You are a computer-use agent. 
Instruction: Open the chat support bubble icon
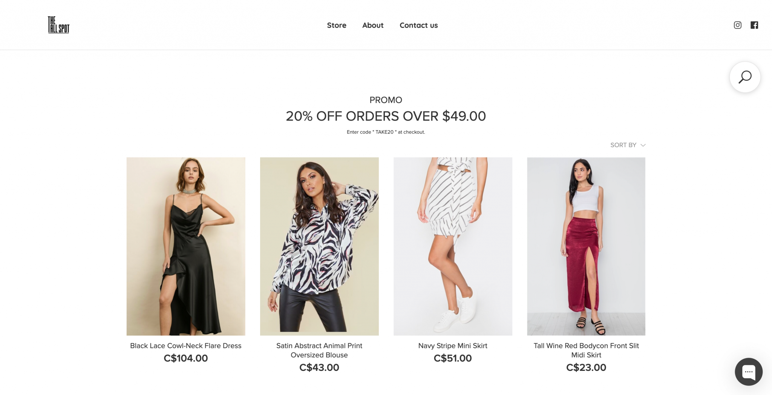[749, 372]
